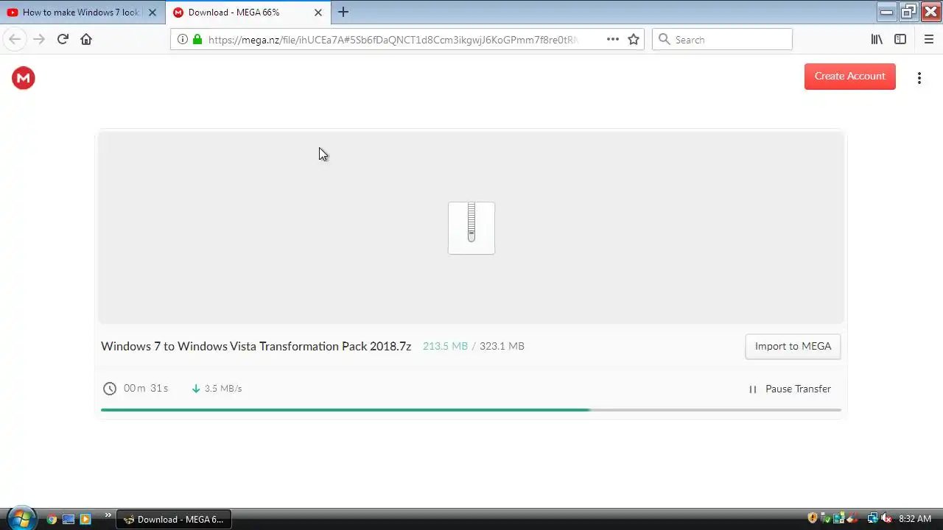The width and height of the screenshot is (943, 530).
Task: Click the 213.5 MB downloaded size
Action: (445, 346)
